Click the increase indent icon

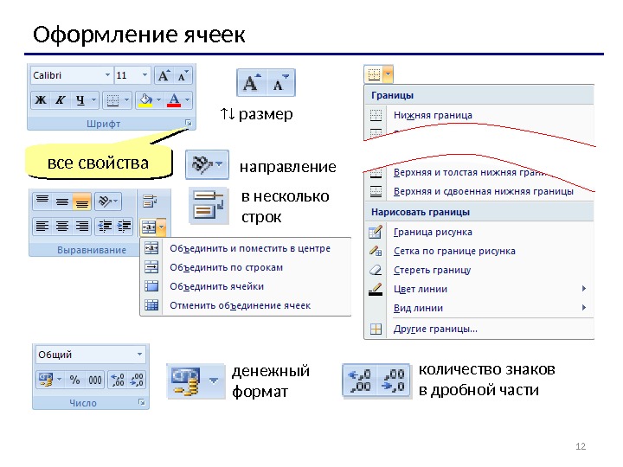pos(124,227)
